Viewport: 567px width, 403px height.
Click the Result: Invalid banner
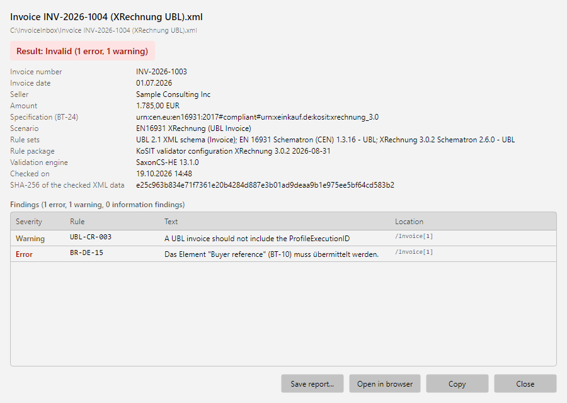pos(83,51)
